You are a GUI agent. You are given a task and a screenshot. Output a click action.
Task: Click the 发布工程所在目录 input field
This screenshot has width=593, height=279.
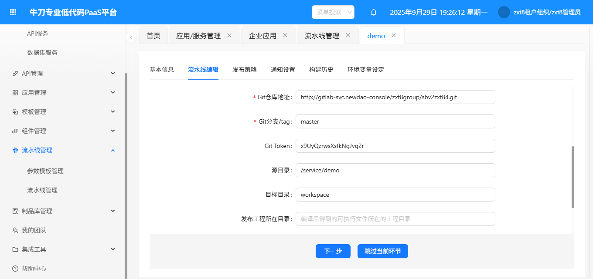coord(395,219)
